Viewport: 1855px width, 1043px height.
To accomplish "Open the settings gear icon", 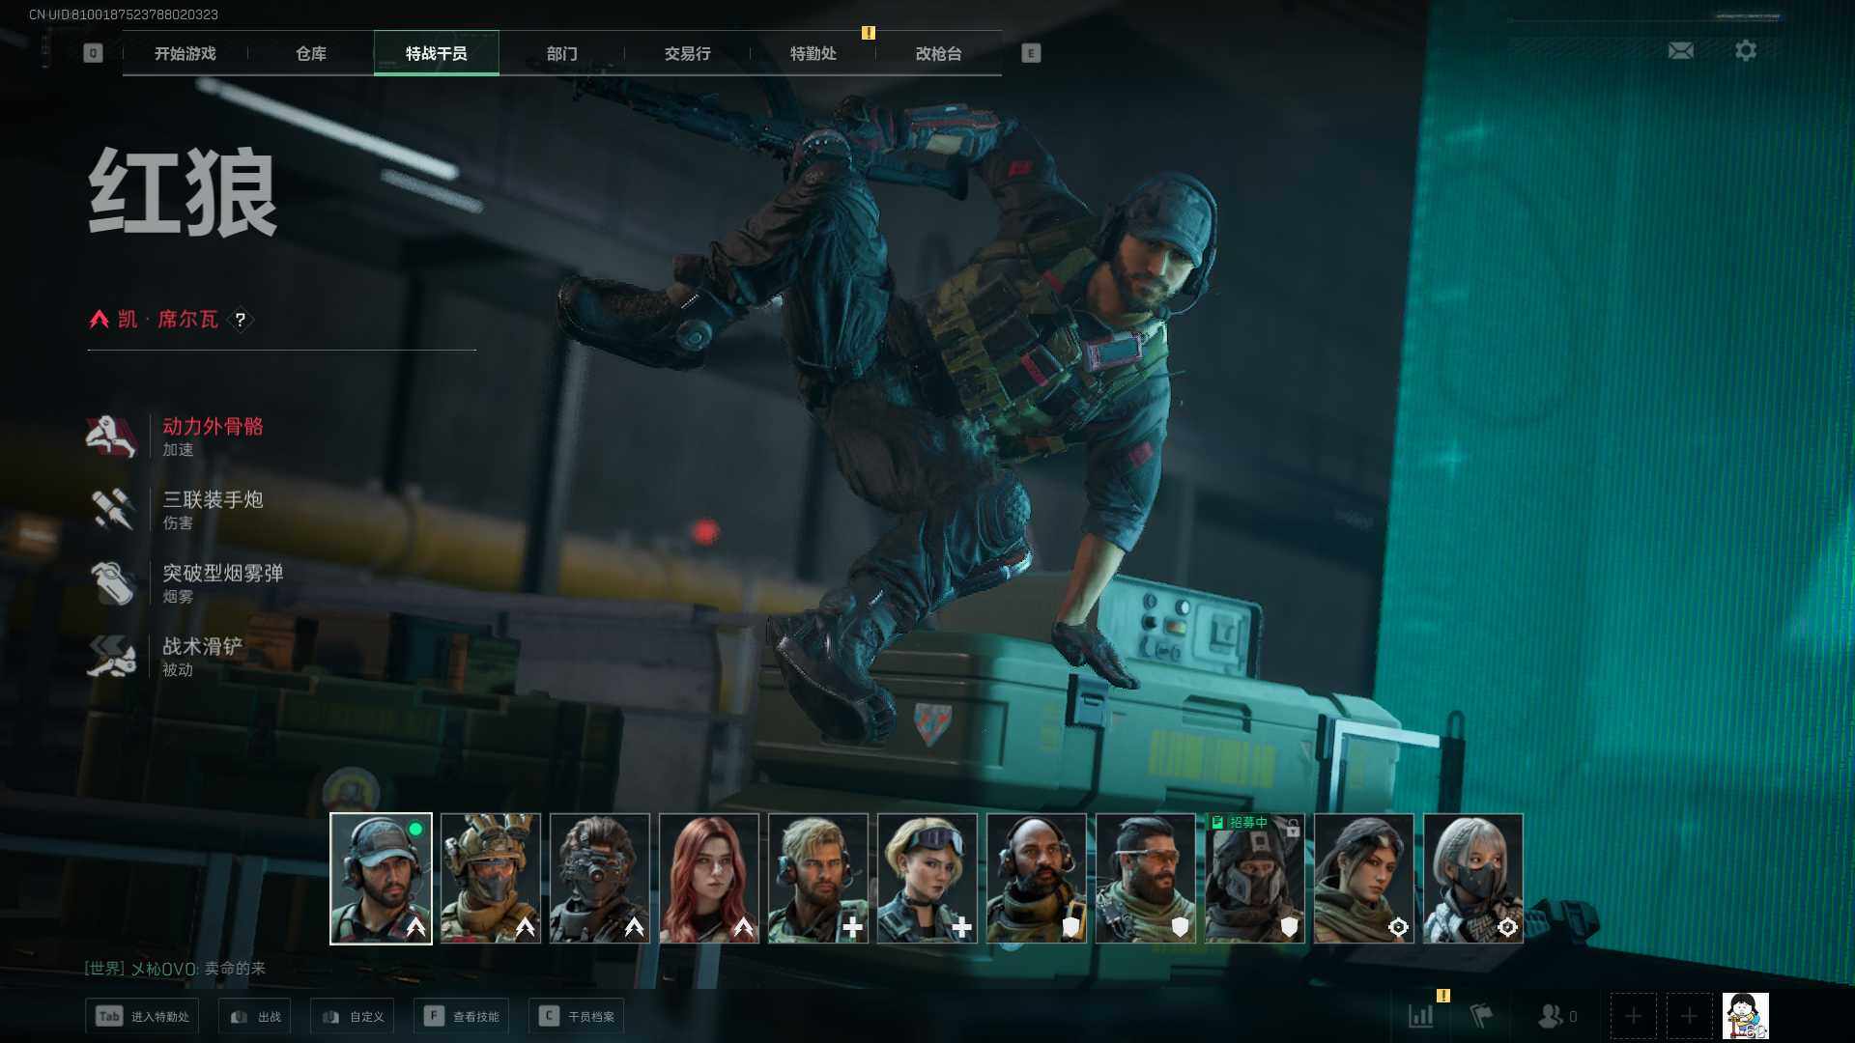I will pyautogui.click(x=1745, y=50).
